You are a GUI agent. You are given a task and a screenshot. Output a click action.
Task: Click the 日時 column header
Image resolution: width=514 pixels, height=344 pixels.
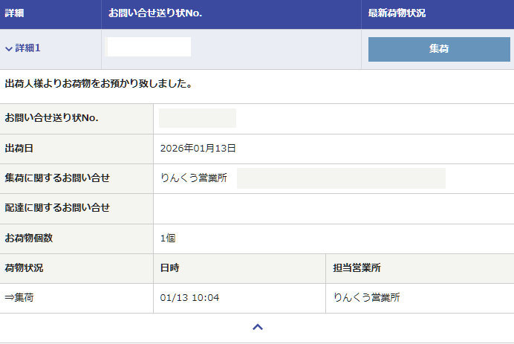pos(169,268)
